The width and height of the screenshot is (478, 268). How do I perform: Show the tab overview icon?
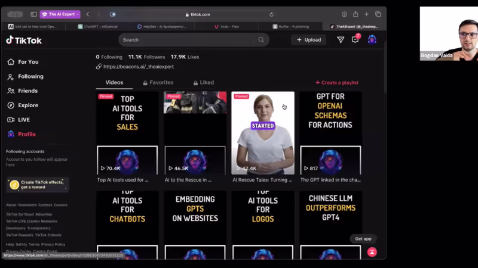(378, 14)
